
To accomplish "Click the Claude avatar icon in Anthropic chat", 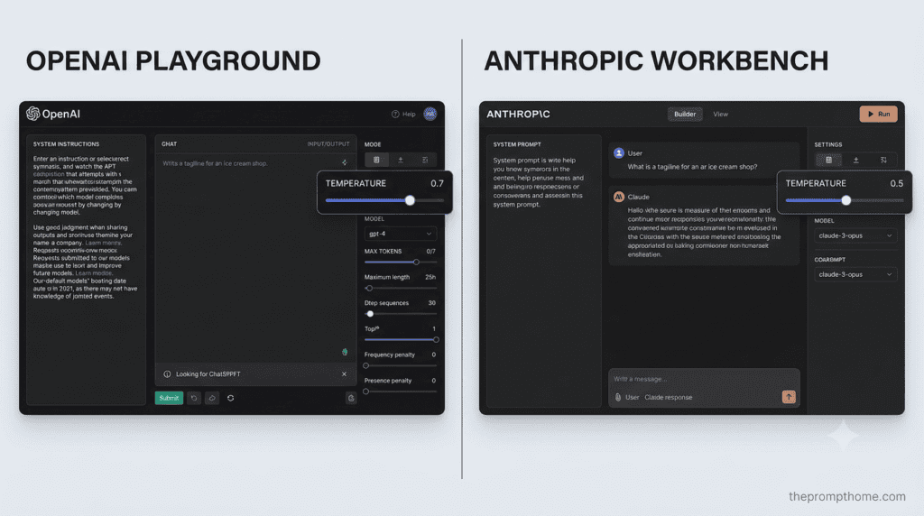I will (618, 197).
